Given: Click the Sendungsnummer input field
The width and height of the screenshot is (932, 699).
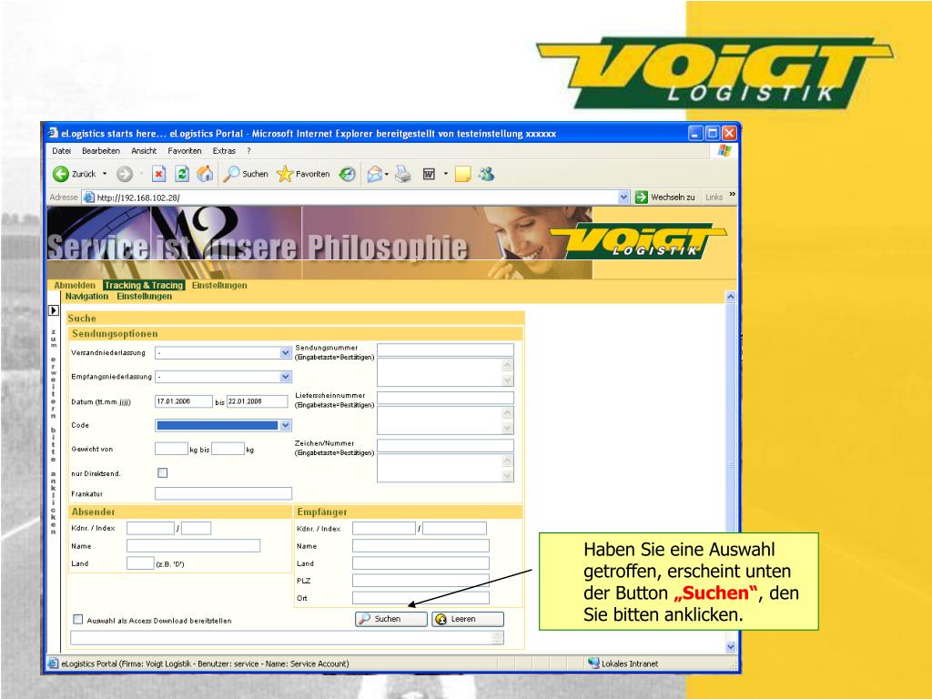Looking at the screenshot, I should (x=445, y=349).
